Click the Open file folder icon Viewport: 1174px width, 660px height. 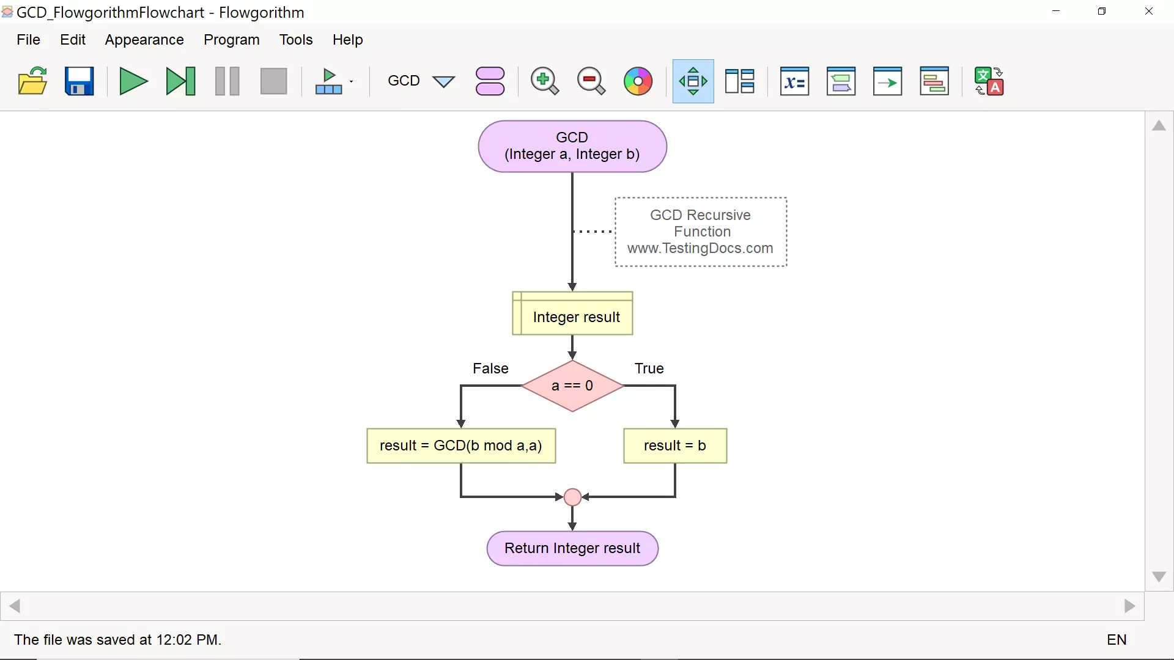[32, 81]
